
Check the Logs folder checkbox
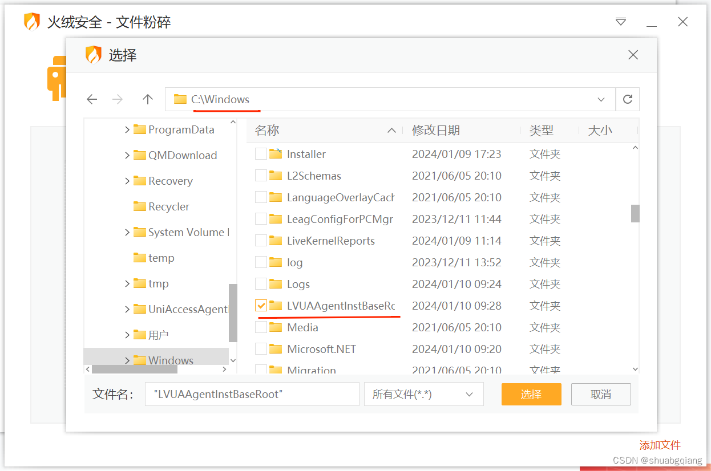261,284
